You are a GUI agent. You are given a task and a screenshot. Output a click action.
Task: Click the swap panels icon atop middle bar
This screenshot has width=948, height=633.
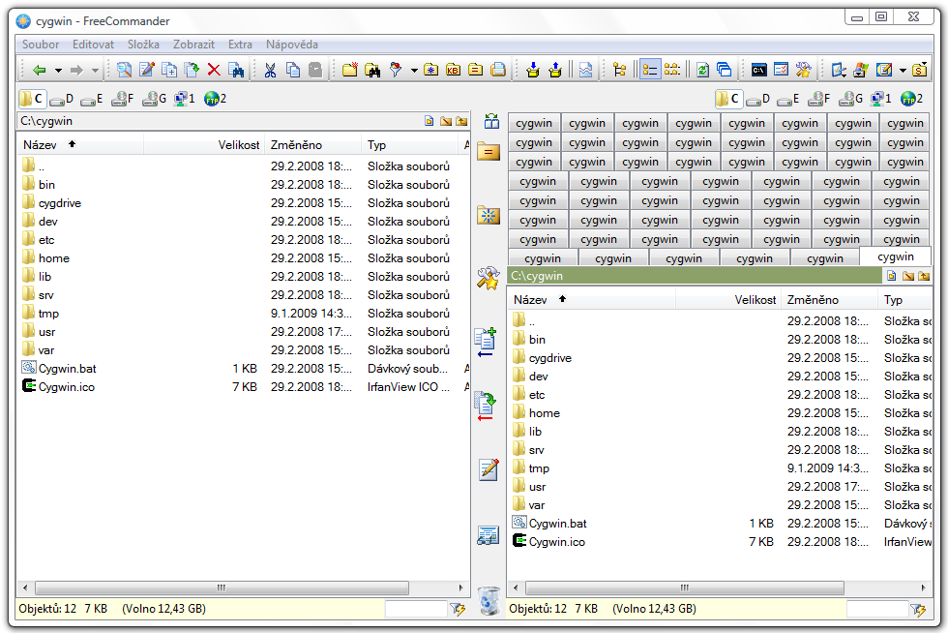pyautogui.click(x=491, y=121)
